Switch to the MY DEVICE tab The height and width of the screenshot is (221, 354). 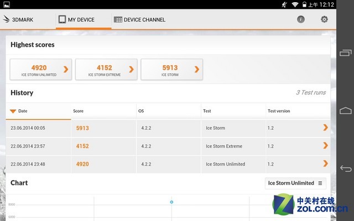[x=84, y=20]
